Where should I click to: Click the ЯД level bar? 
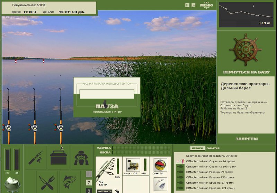click(17, 160)
